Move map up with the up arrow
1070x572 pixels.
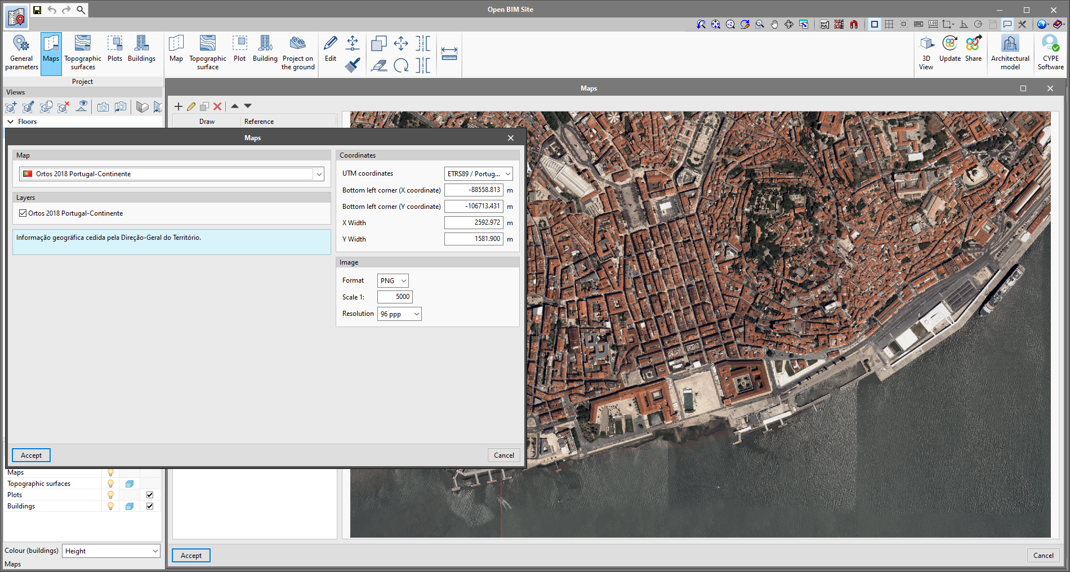[x=235, y=106]
